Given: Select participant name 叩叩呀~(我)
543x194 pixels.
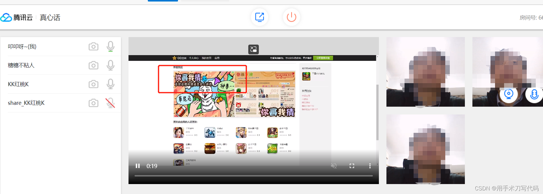Looking at the screenshot, I should point(22,46).
